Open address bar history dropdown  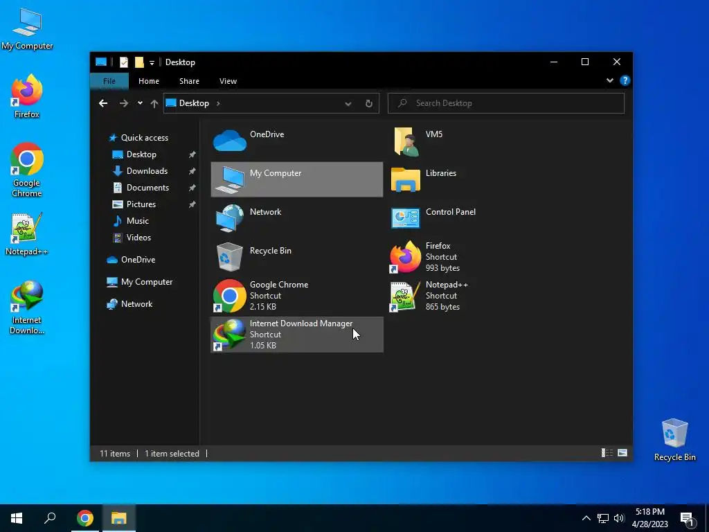pos(348,104)
